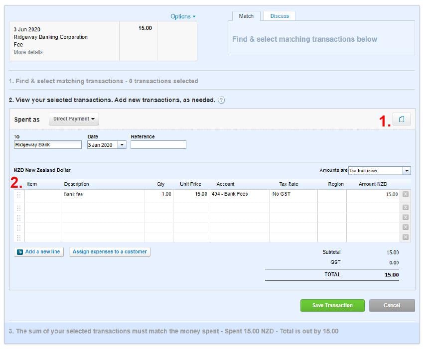The width and height of the screenshot is (425, 349).
Task: Click the attach file icon button
Action: point(402,119)
